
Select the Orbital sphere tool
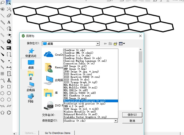click(x=9, y=41)
